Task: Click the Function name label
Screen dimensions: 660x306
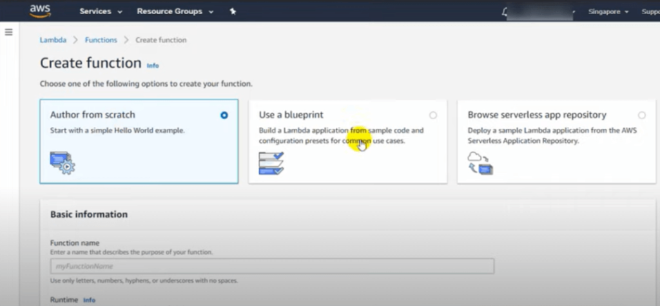Action: [75, 243]
